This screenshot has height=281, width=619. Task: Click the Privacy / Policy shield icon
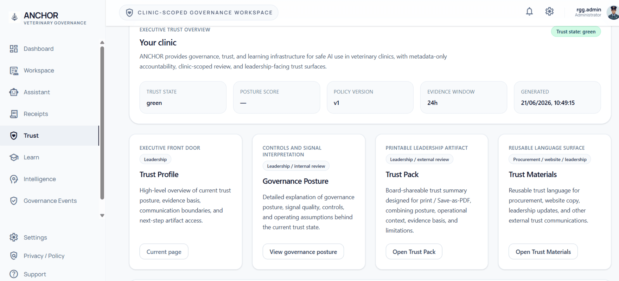pyautogui.click(x=14, y=256)
